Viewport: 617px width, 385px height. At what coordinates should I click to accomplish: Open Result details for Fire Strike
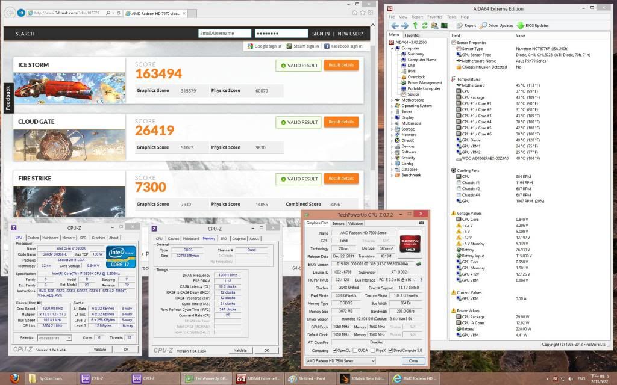341,179
